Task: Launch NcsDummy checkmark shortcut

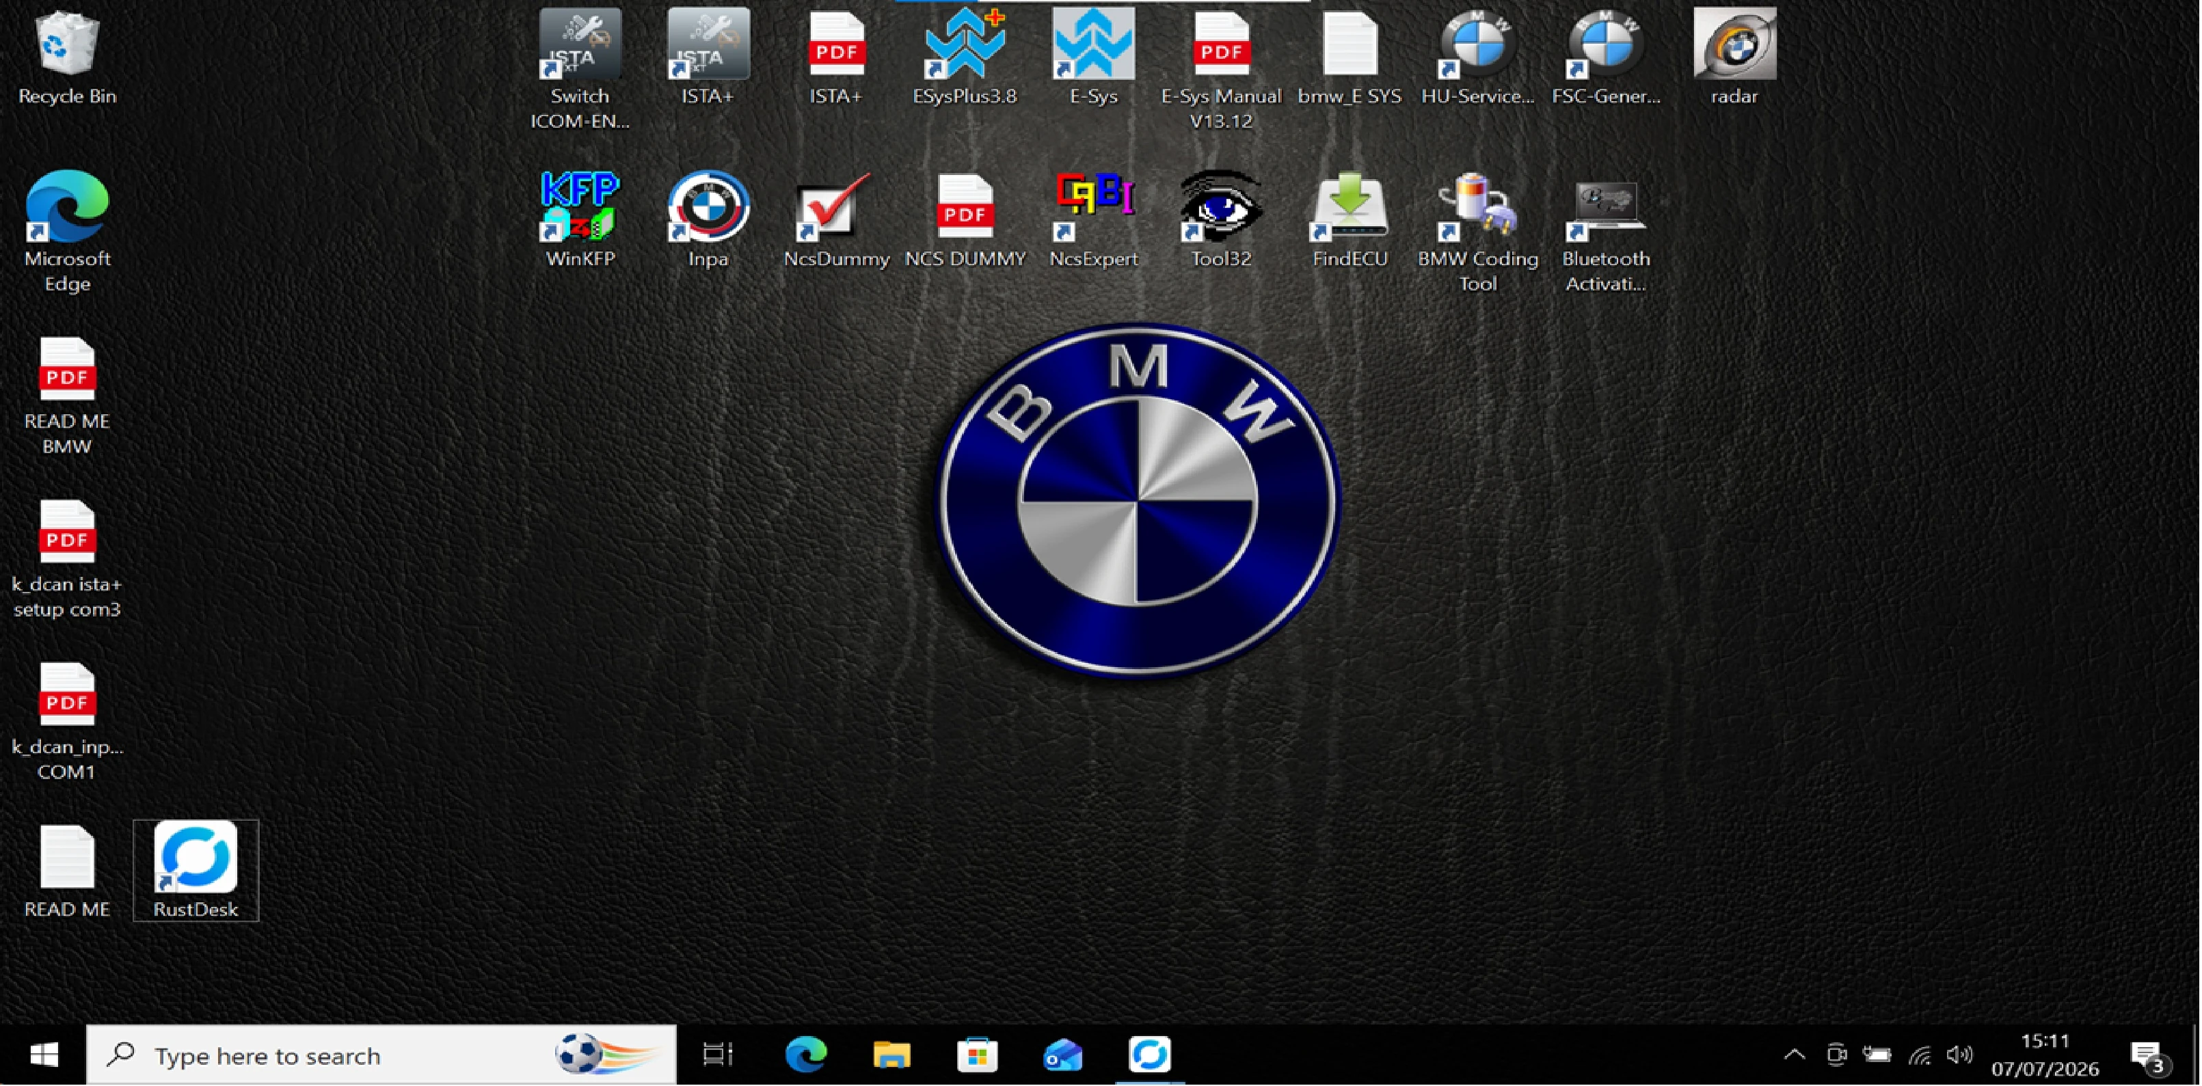Action: click(x=836, y=221)
